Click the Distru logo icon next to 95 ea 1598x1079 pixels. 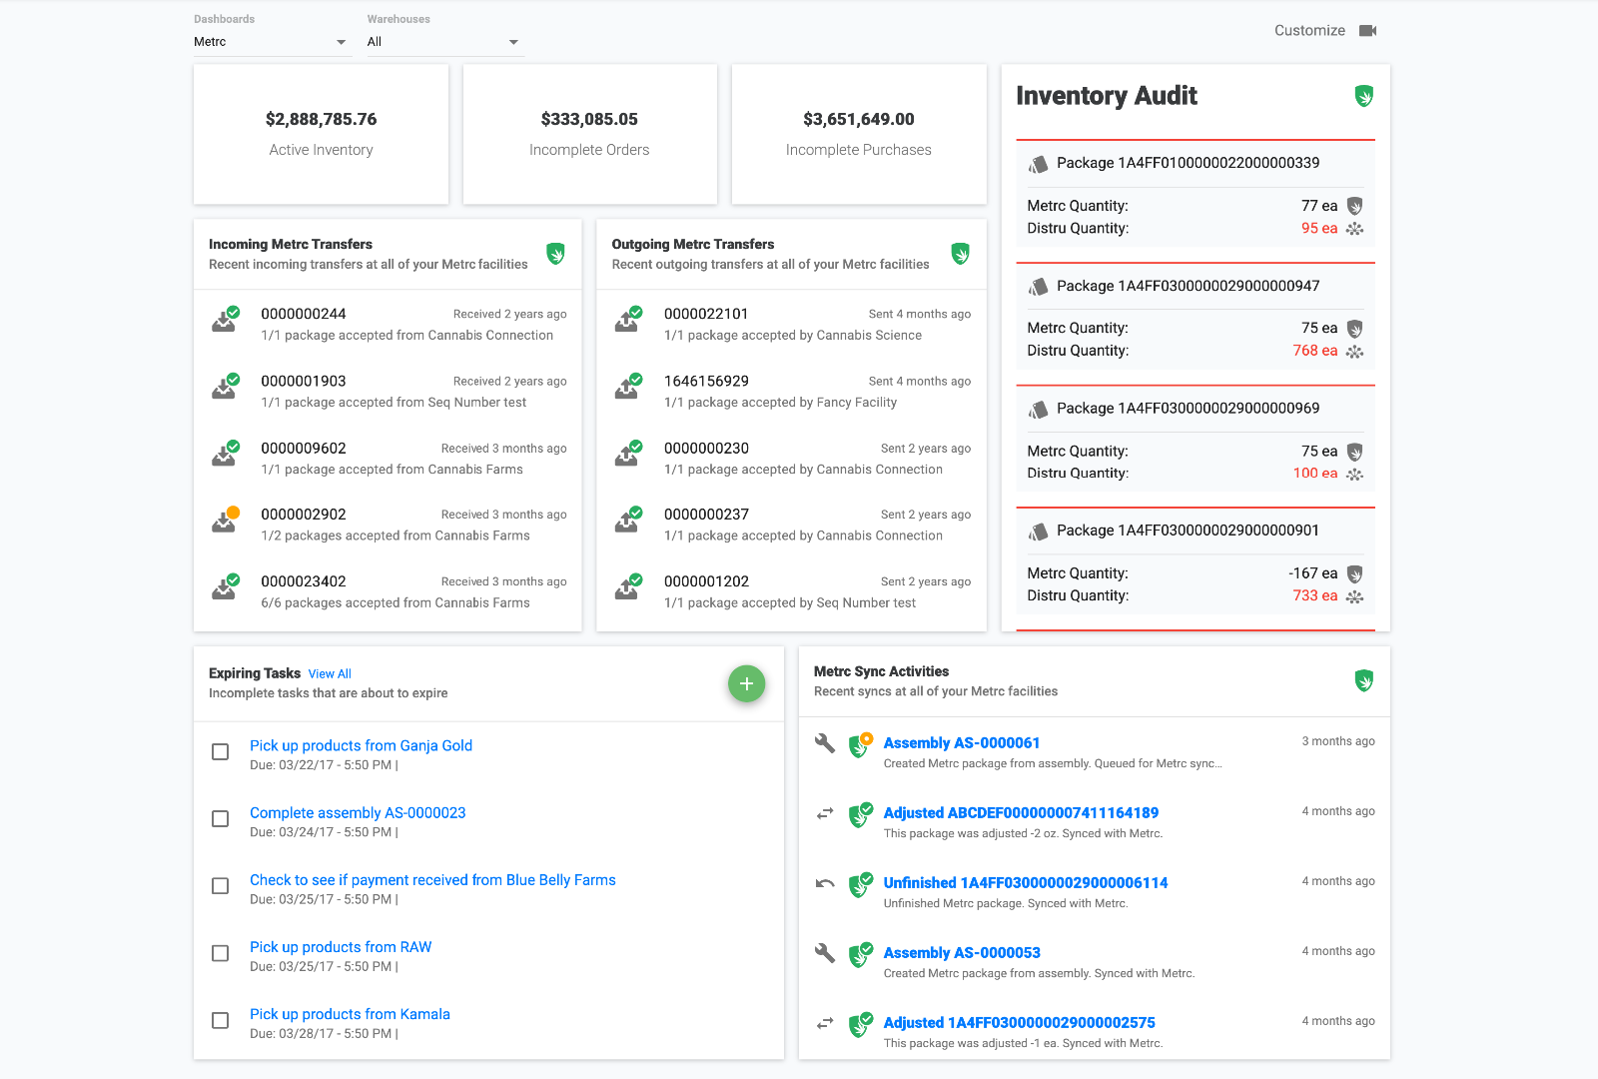pyautogui.click(x=1354, y=229)
